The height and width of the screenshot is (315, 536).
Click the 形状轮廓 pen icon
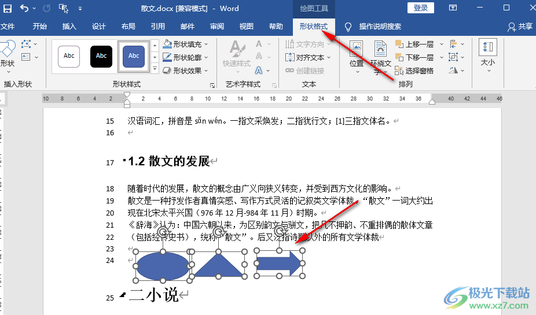click(x=167, y=57)
